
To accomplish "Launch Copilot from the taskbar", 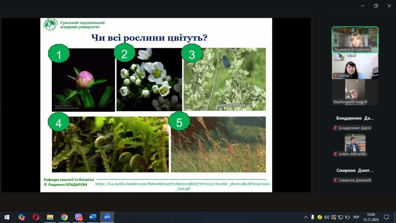I will (x=22, y=217).
